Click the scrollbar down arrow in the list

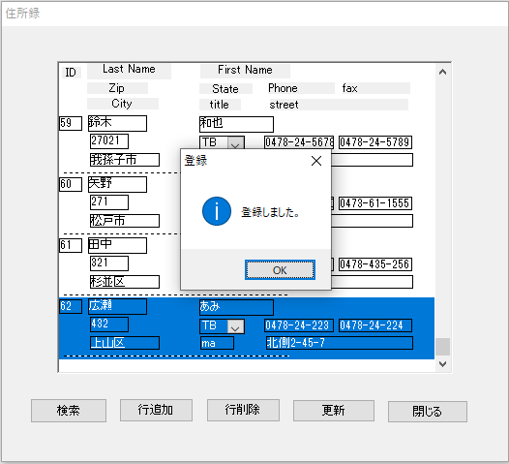(x=442, y=364)
